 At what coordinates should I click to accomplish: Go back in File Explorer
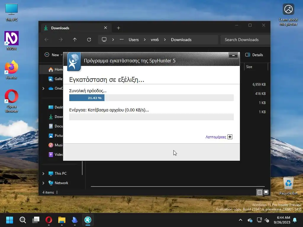click(x=46, y=40)
